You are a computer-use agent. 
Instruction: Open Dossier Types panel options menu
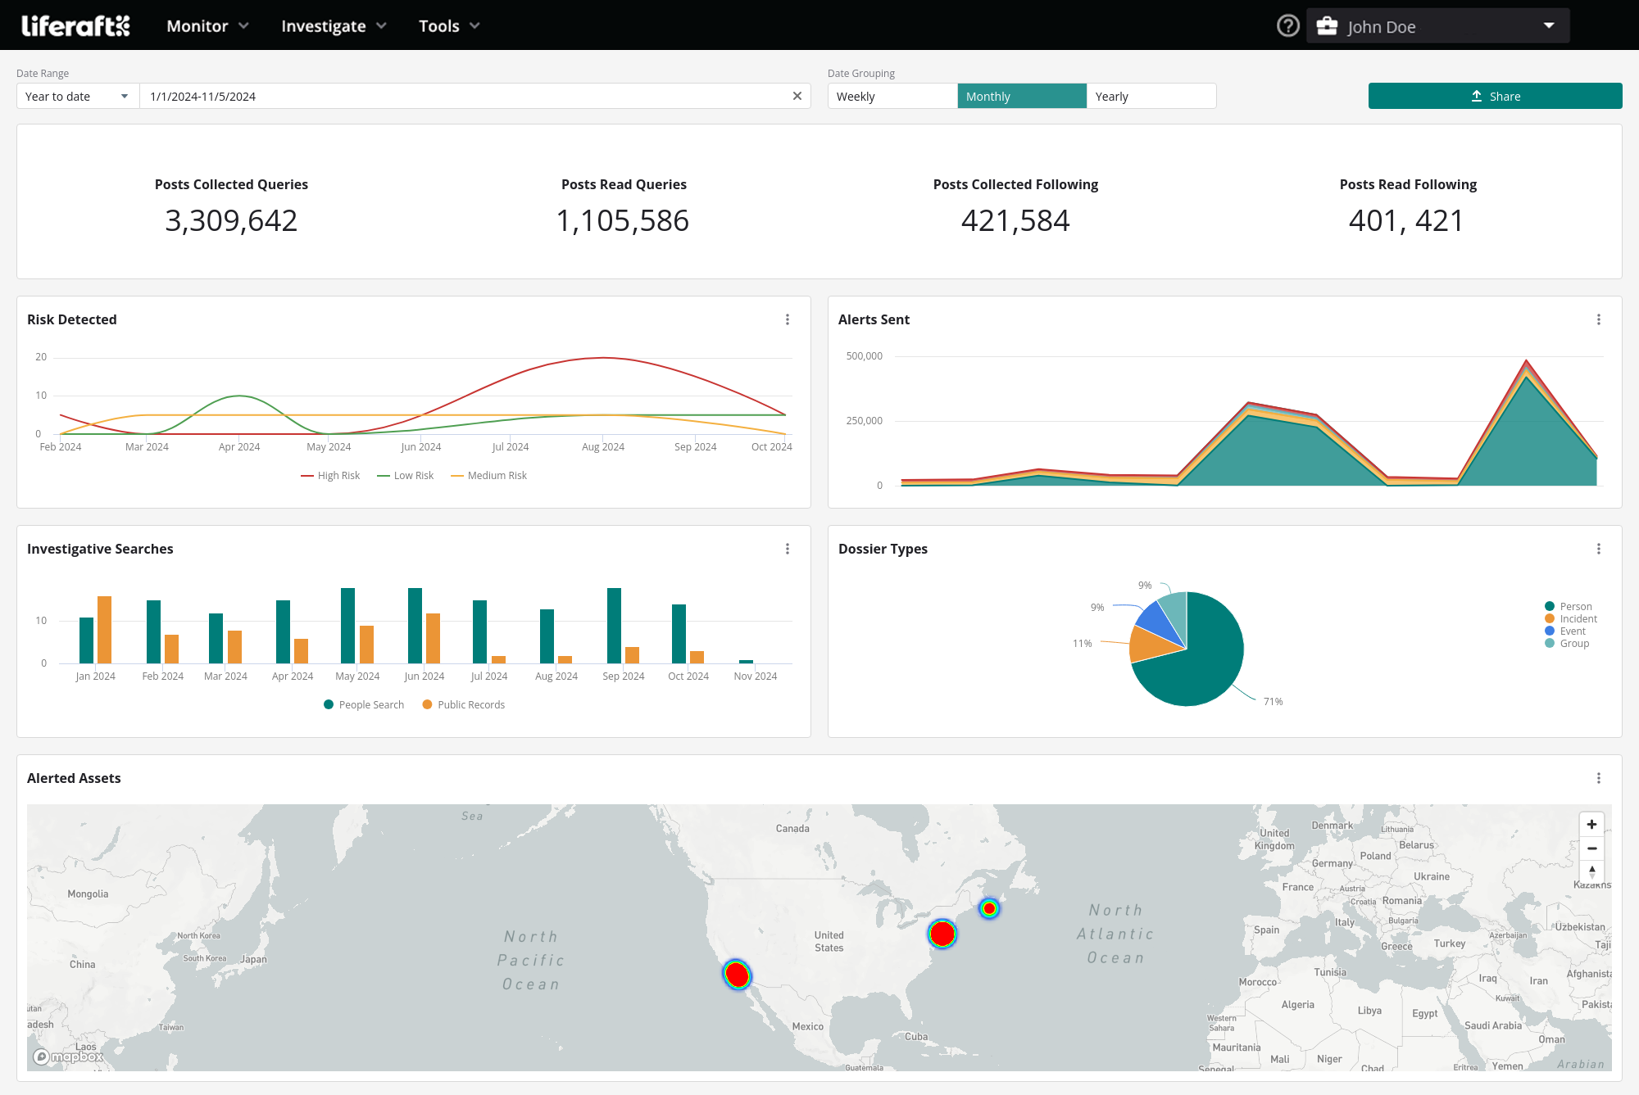(1598, 549)
